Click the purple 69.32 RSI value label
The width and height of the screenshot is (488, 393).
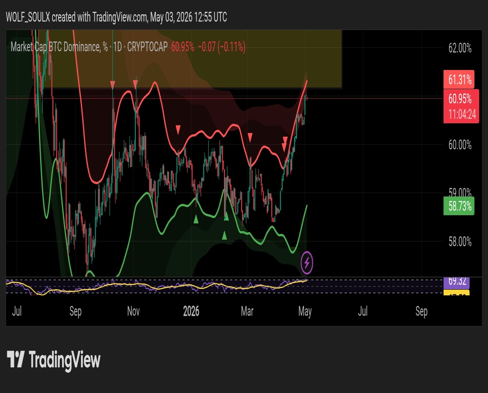457,281
